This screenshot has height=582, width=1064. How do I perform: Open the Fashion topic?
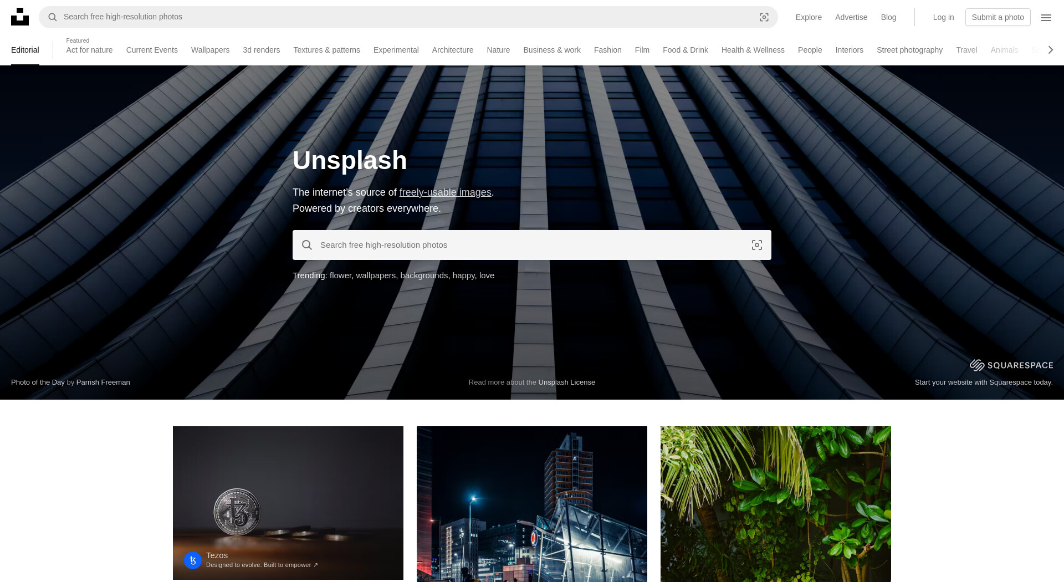click(607, 50)
